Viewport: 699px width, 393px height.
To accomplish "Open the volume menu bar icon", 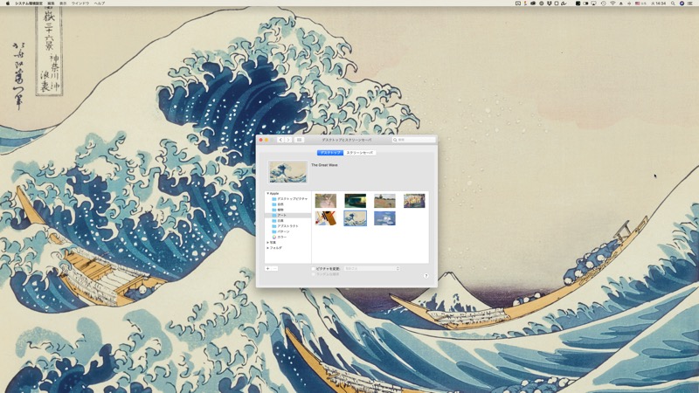I will [x=629, y=3].
